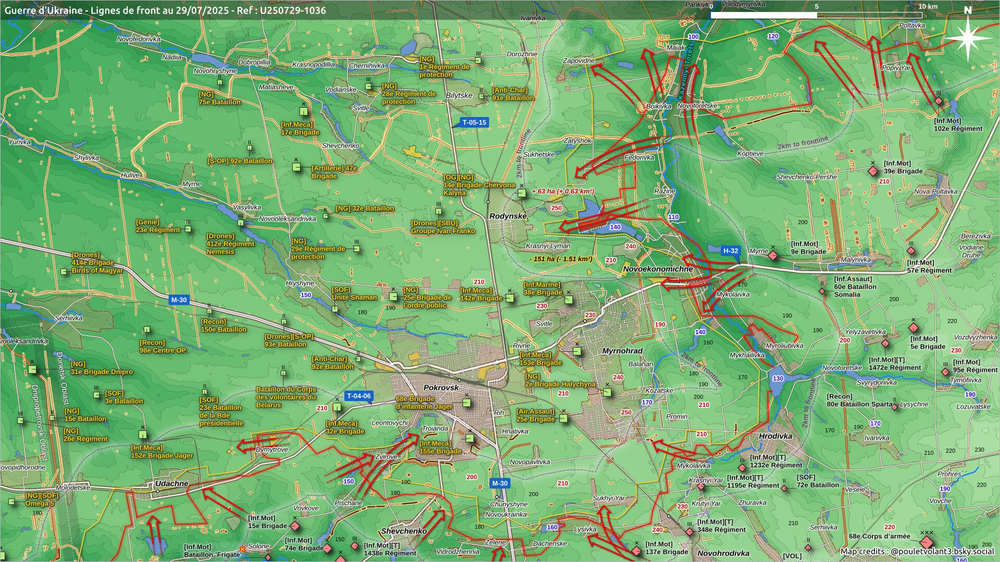The height and width of the screenshot is (562, 1000).
Task: Click the Pokrovsk city label
Action: tap(441, 388)
